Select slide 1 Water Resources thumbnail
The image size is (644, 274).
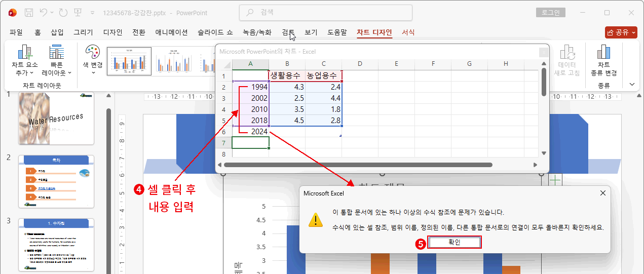click(56, 119)
